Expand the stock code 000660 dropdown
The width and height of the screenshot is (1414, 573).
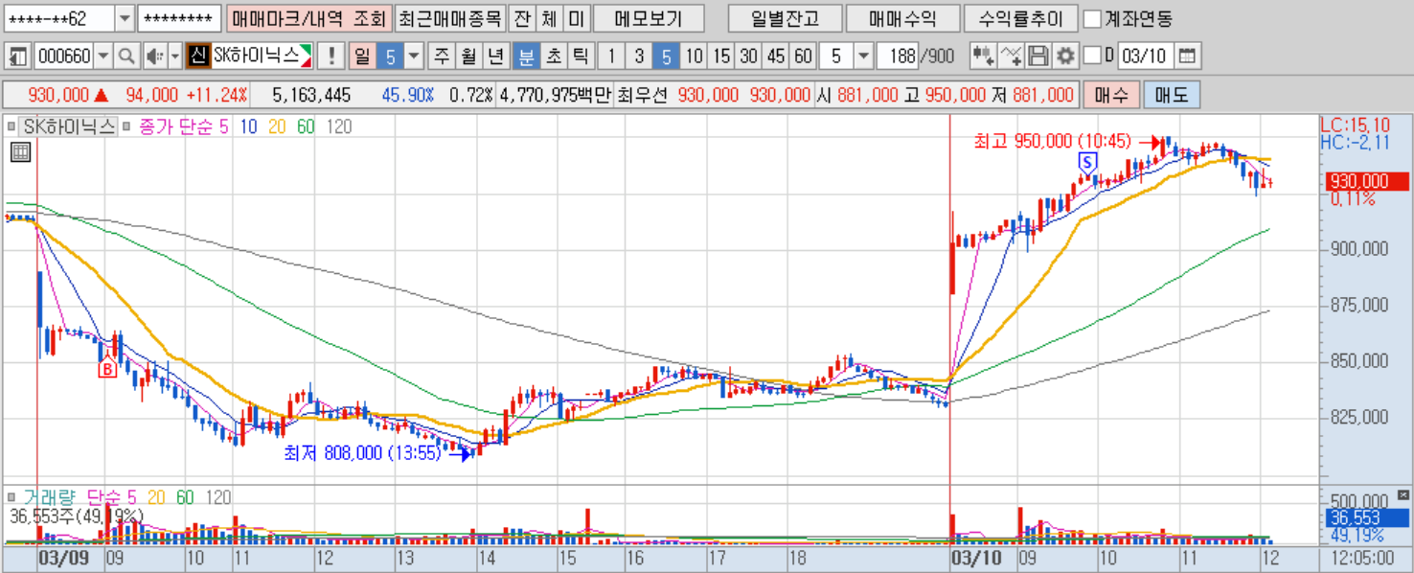pos(103,57)
